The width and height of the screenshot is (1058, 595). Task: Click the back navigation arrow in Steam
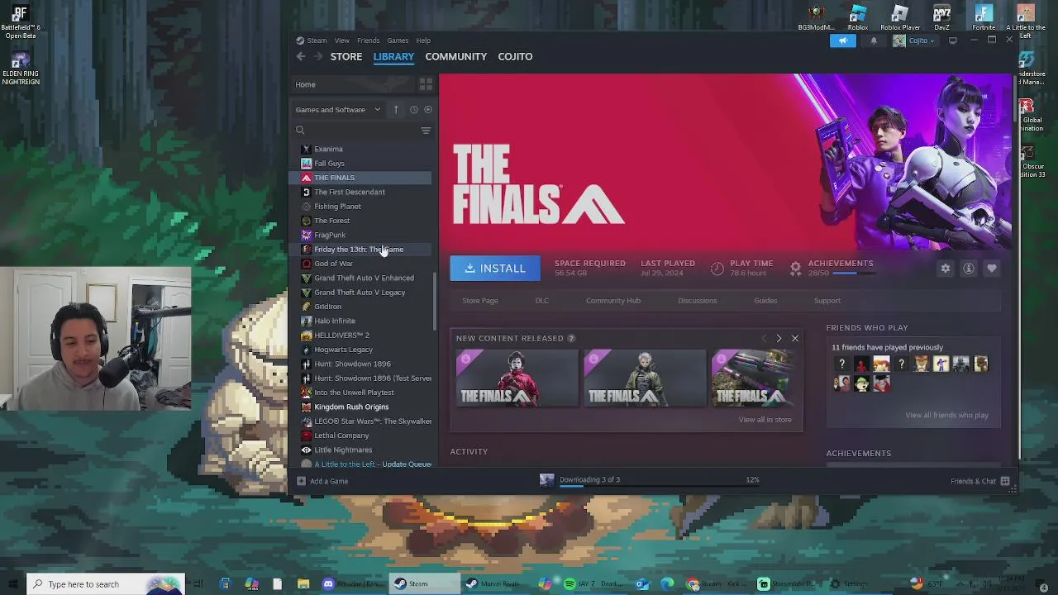(x=301, y=56)
